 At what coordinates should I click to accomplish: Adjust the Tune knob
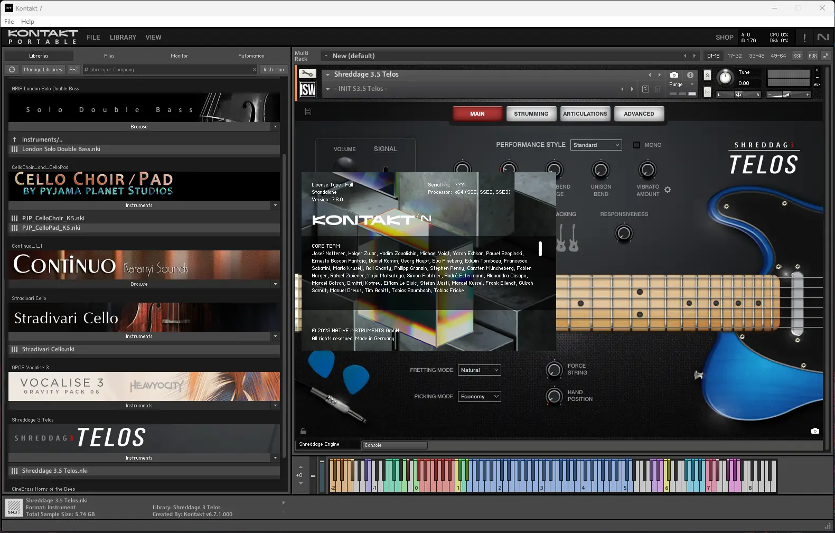725,78
